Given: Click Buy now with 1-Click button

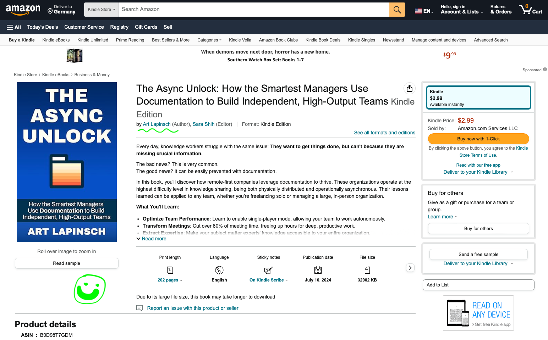Looking at the screenshot, I should pyautogui.click(x=478, y=139).
